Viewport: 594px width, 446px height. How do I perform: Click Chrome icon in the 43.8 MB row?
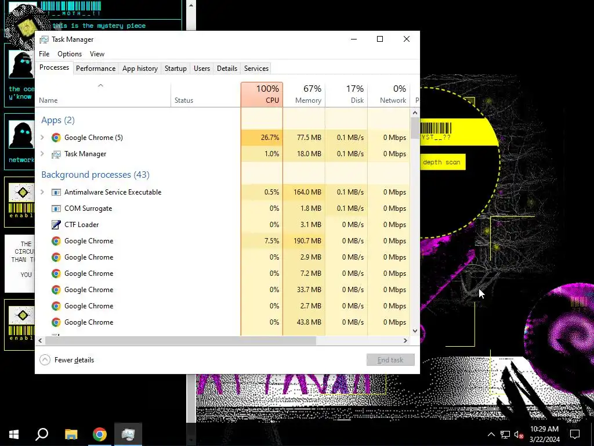[x=56, y=322]
